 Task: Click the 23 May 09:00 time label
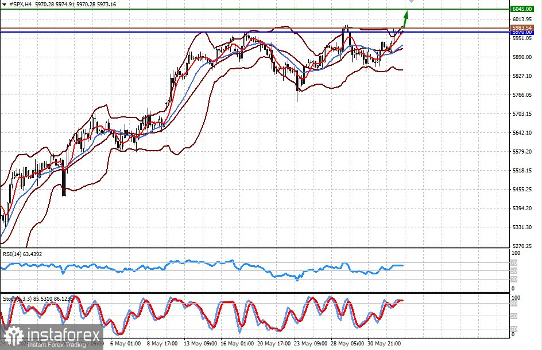(x=311, y=344)
